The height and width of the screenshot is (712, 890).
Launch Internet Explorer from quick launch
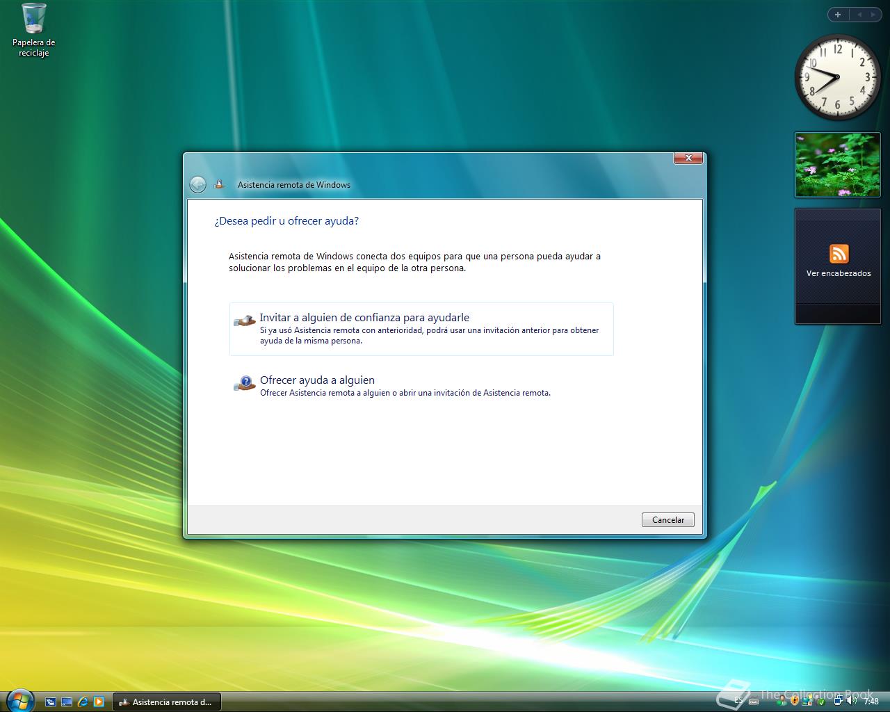coord(83,702)
